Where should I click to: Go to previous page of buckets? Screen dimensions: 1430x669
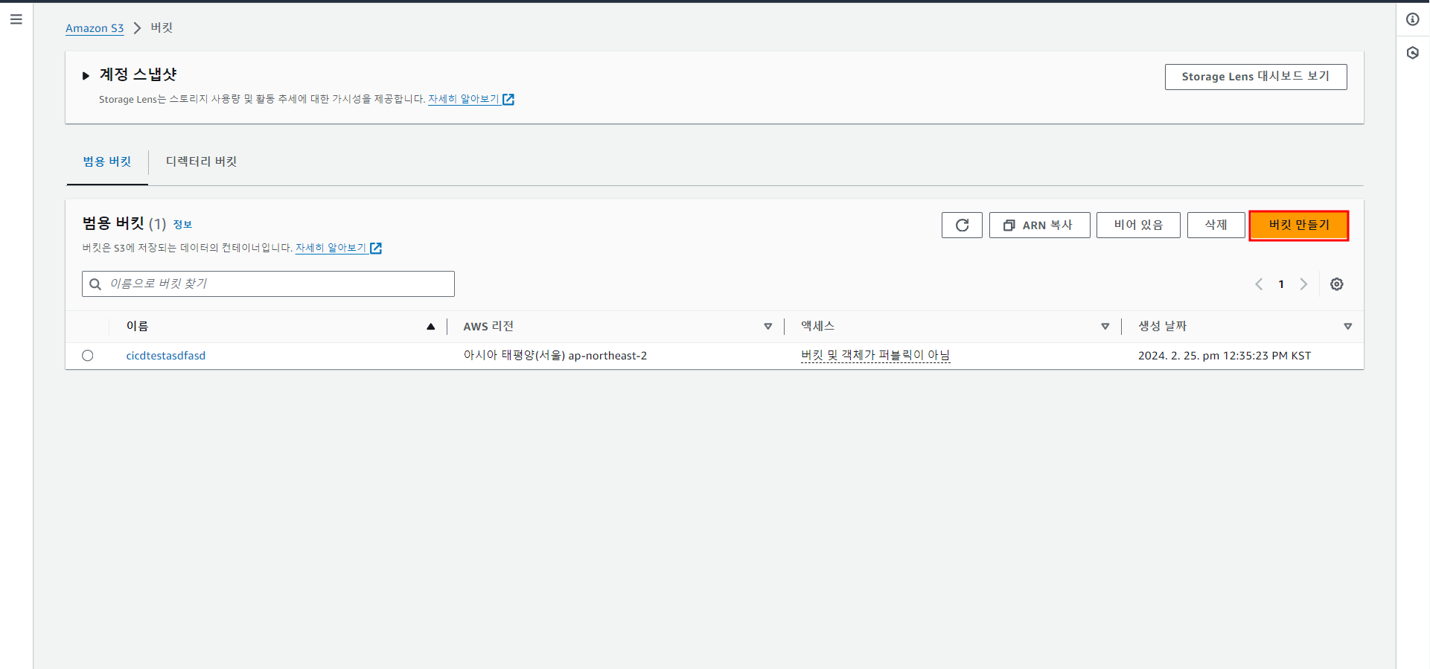coord(1259,284)
